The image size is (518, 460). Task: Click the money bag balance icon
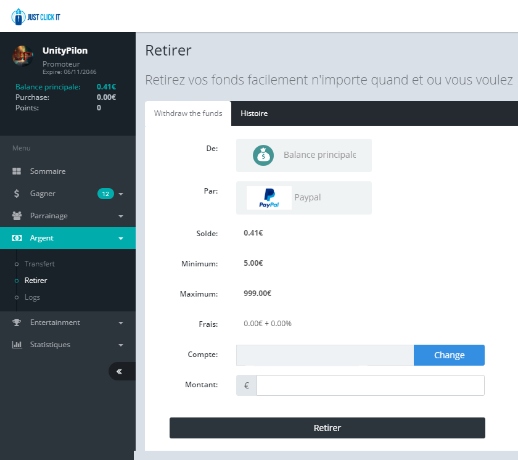tap(263, 155)
